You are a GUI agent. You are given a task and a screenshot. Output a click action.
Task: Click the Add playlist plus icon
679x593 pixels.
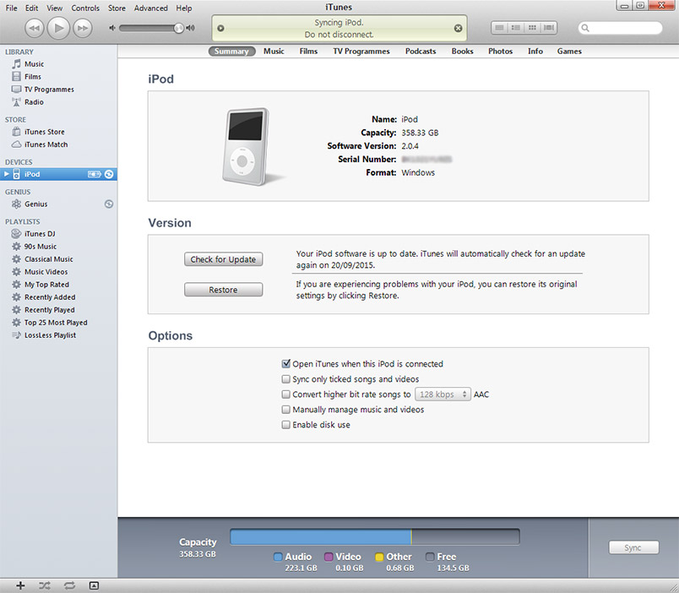coord(20,585)
